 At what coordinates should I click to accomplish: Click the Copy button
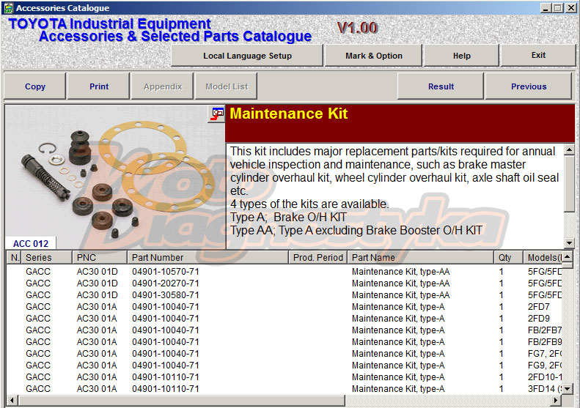click(34, 86)
